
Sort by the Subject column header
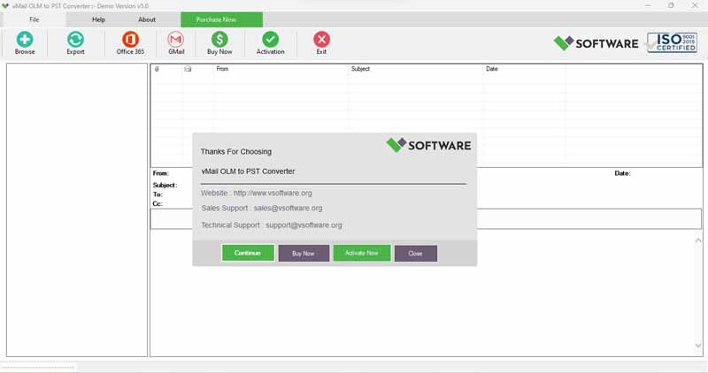(x=360, y=69)
